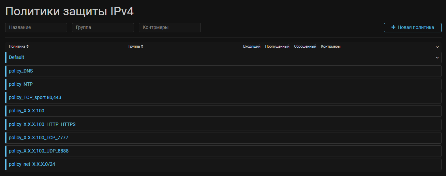Click the Пропущенный column header
This screenshot has height=176, width=446.
tap(277, 46)
